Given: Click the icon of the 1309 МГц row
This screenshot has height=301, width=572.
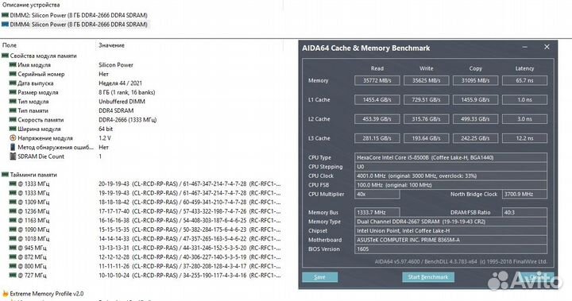Looking at the screenshot, I should click(13, 203).
